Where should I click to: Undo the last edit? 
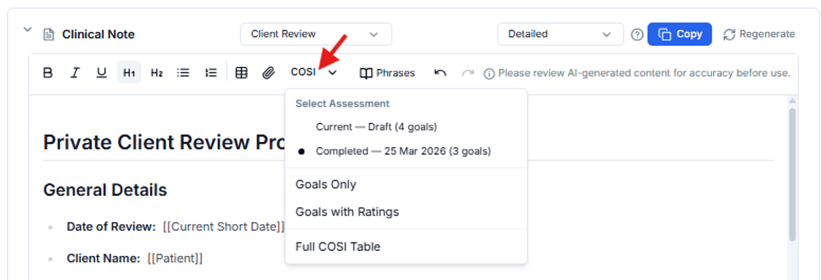(x=441, y=72)
